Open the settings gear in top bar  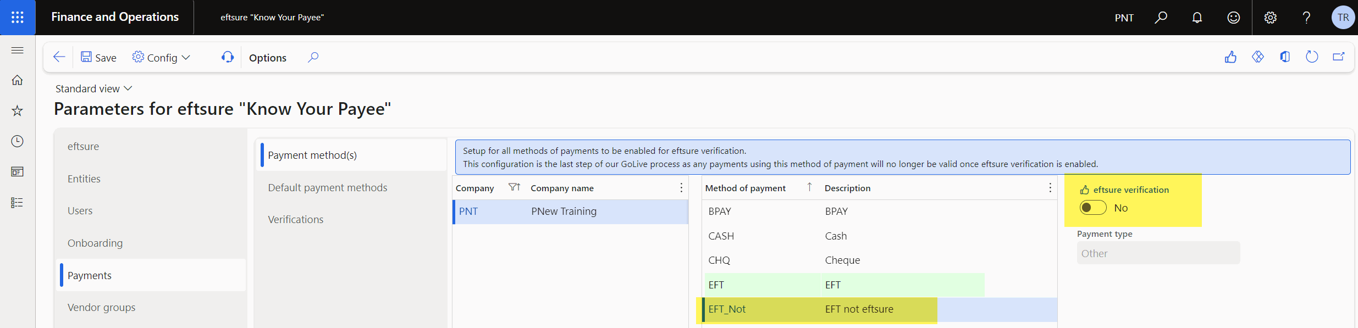1270,18
